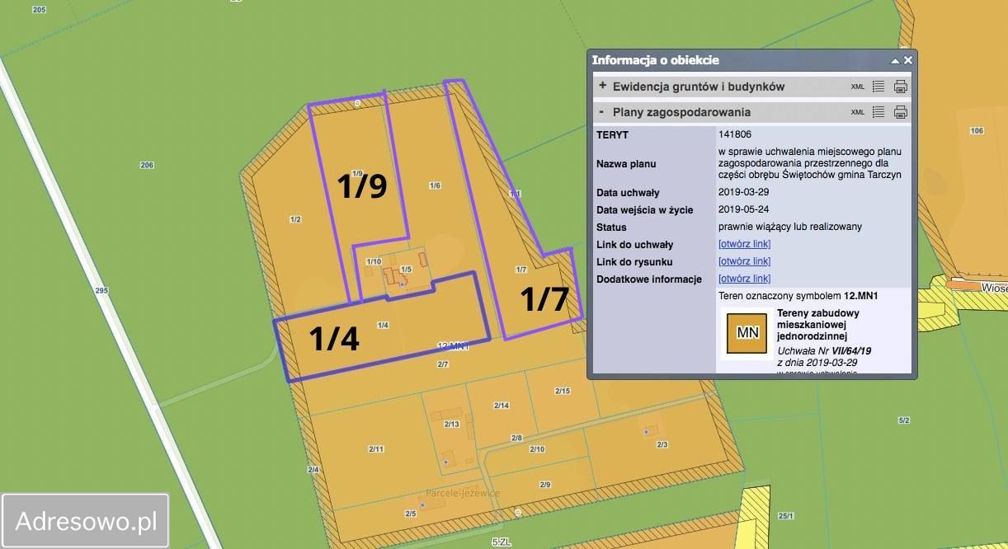The width and height of the screenshot is (1008, 549).
Task: Select parcel 106 on the map
Action: click(977, 131)
